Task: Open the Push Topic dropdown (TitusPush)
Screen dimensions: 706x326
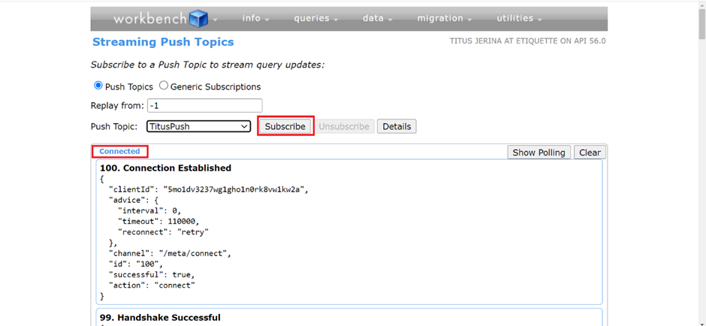Action: tap(198, 126)
